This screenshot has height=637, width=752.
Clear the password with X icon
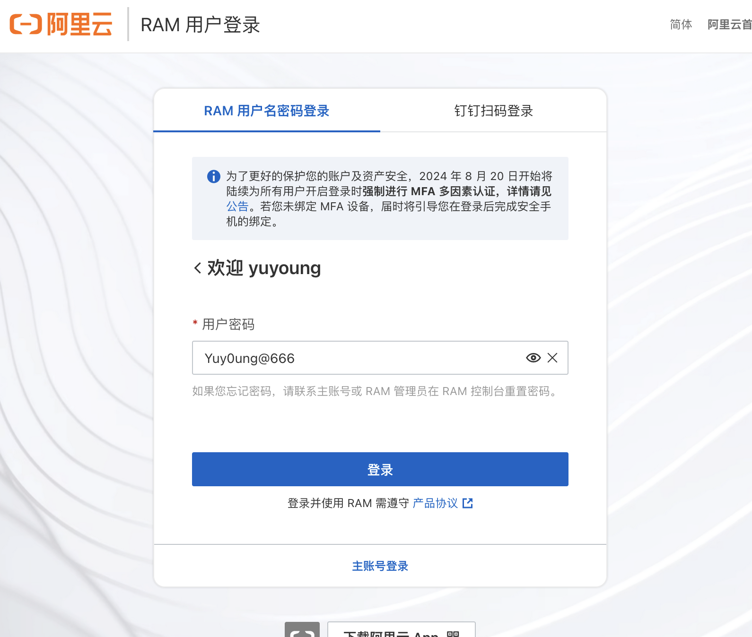[552, 358]
